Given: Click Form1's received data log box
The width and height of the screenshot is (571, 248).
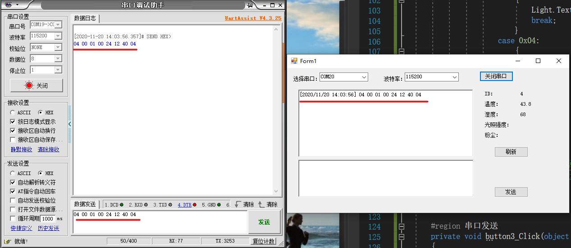Looking at the screenshot, I should (386, 123).
